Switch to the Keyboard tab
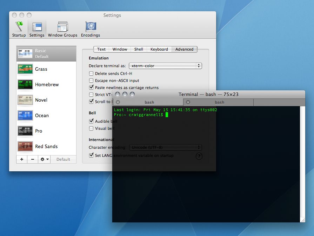Screen dimensions: 314x236 [159, 49]
